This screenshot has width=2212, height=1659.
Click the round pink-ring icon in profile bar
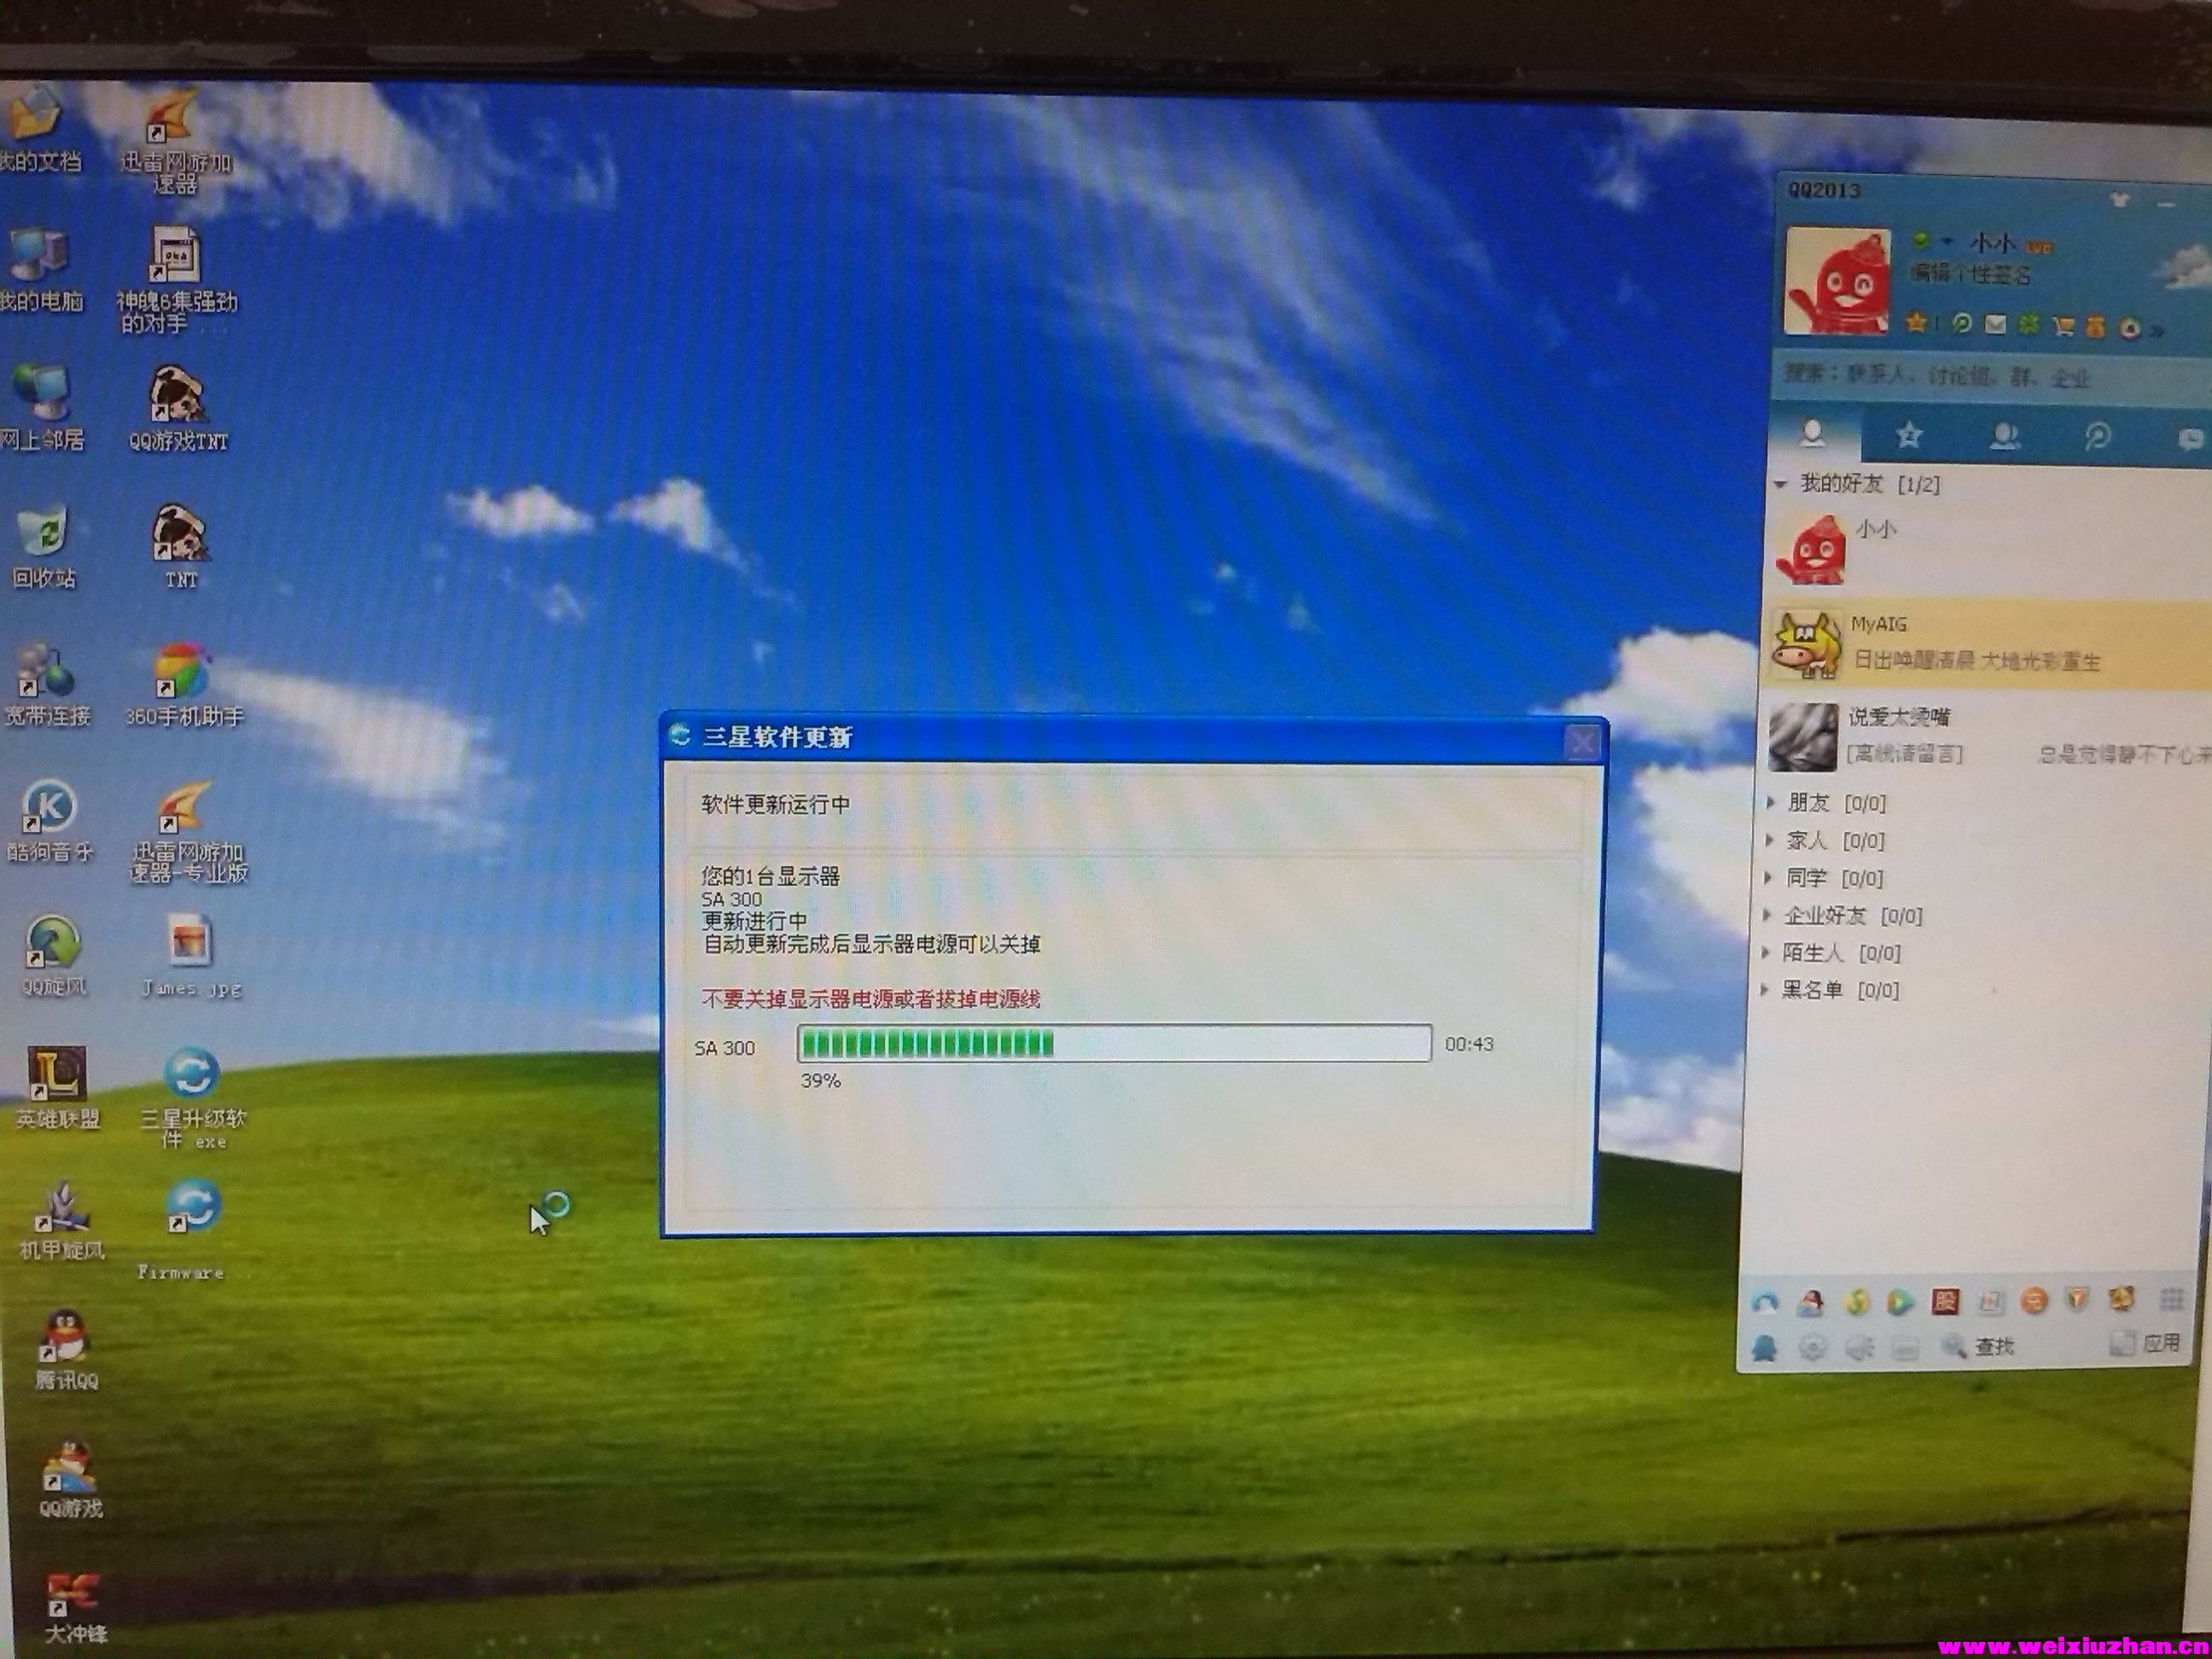point(2130,328)
